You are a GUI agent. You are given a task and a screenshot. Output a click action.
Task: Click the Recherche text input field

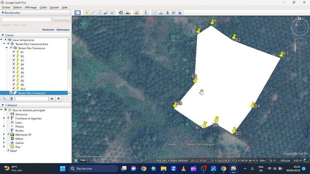click(26, 19)
